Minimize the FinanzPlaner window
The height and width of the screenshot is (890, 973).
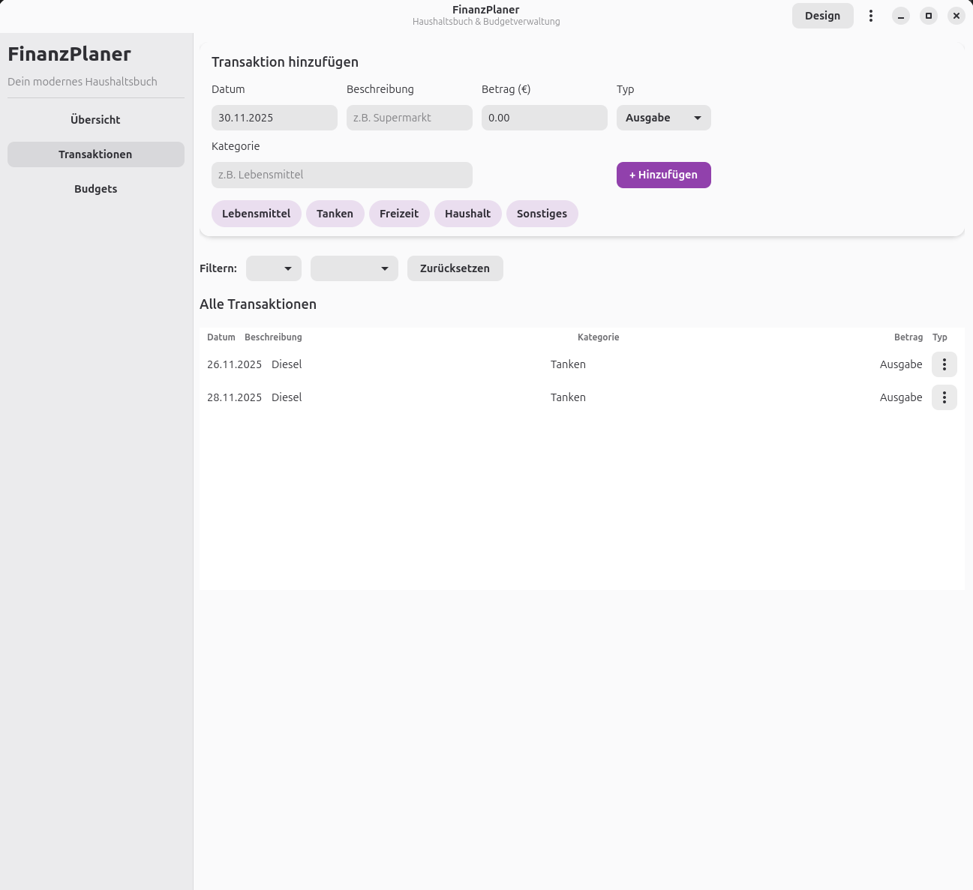coord(900,16)
